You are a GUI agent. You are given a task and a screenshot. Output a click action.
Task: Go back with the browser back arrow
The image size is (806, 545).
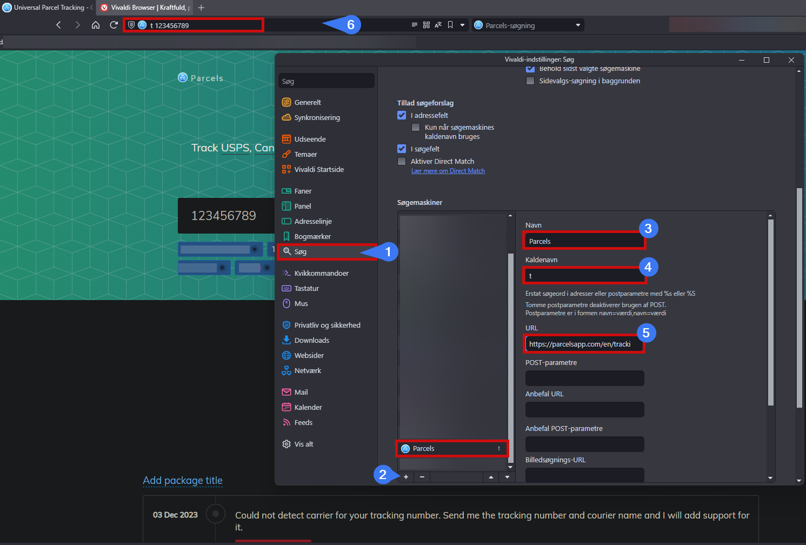[x=58, y=25]
